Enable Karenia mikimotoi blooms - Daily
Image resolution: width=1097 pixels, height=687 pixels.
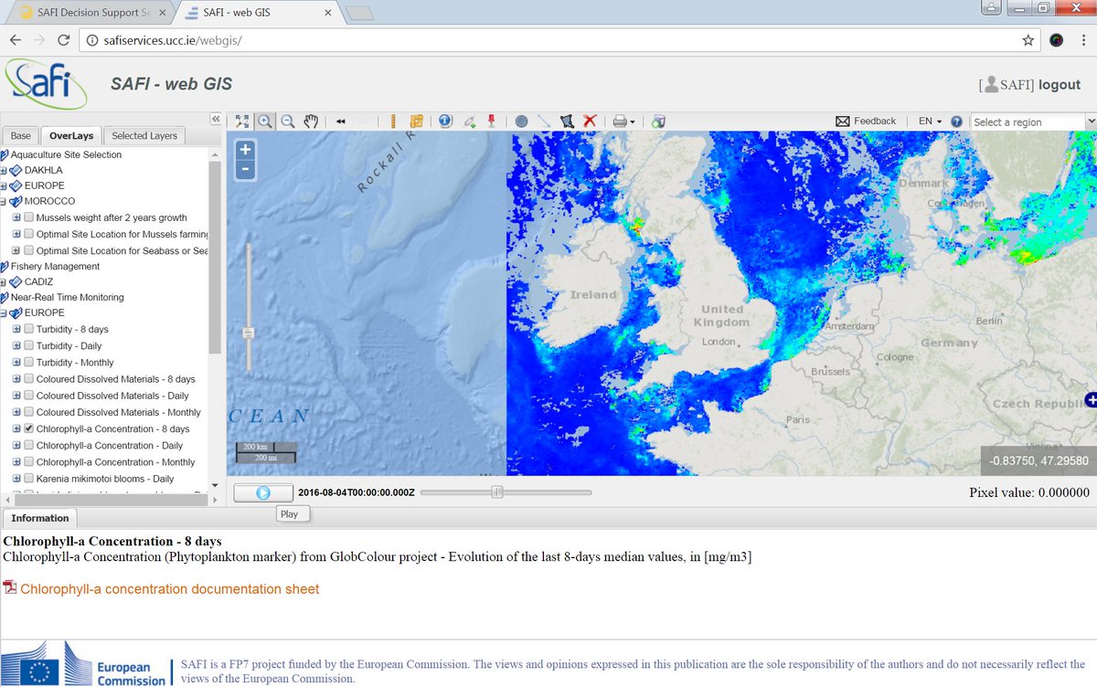[x=29, y=478]
